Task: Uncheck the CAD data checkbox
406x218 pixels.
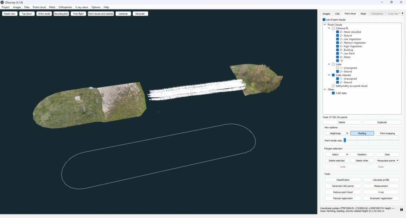Action: pos(333,93)
